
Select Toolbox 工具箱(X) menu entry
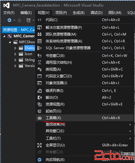point(85,118)
